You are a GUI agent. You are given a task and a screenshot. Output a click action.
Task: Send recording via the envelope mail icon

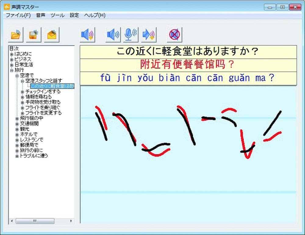pyautogui.click(x=52, y=34)
